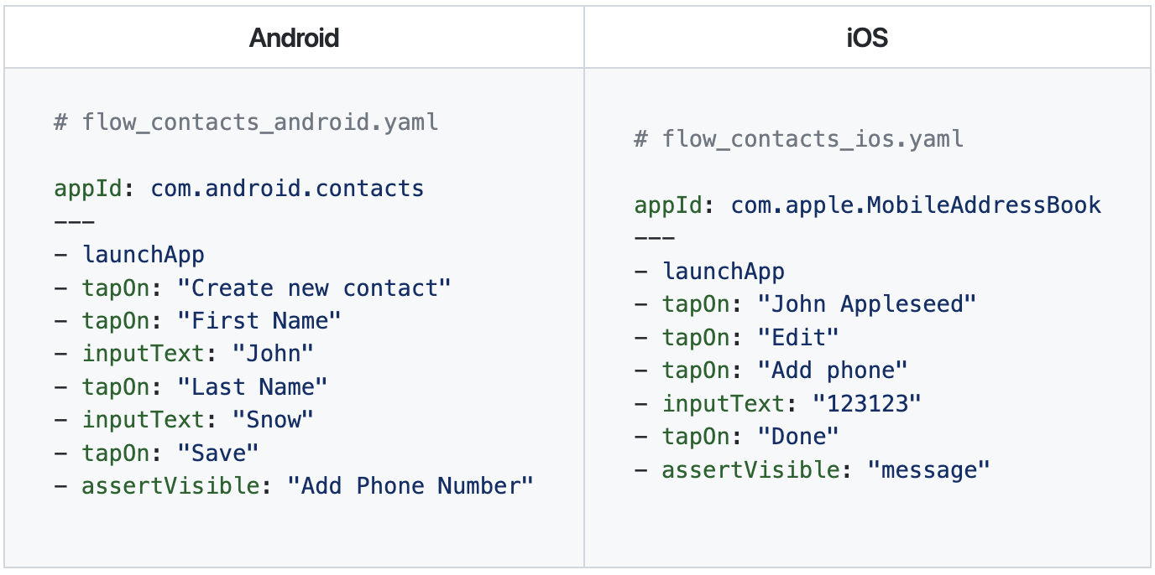Click launchApp in the Android flow
This screenshot has height=575, width=1155.
[143, 254]
